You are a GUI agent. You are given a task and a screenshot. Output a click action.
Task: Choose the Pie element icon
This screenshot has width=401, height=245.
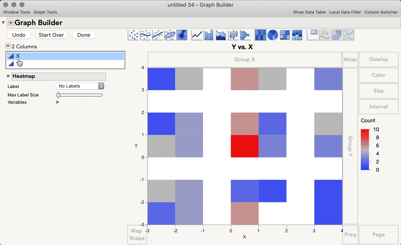(273, 35)
